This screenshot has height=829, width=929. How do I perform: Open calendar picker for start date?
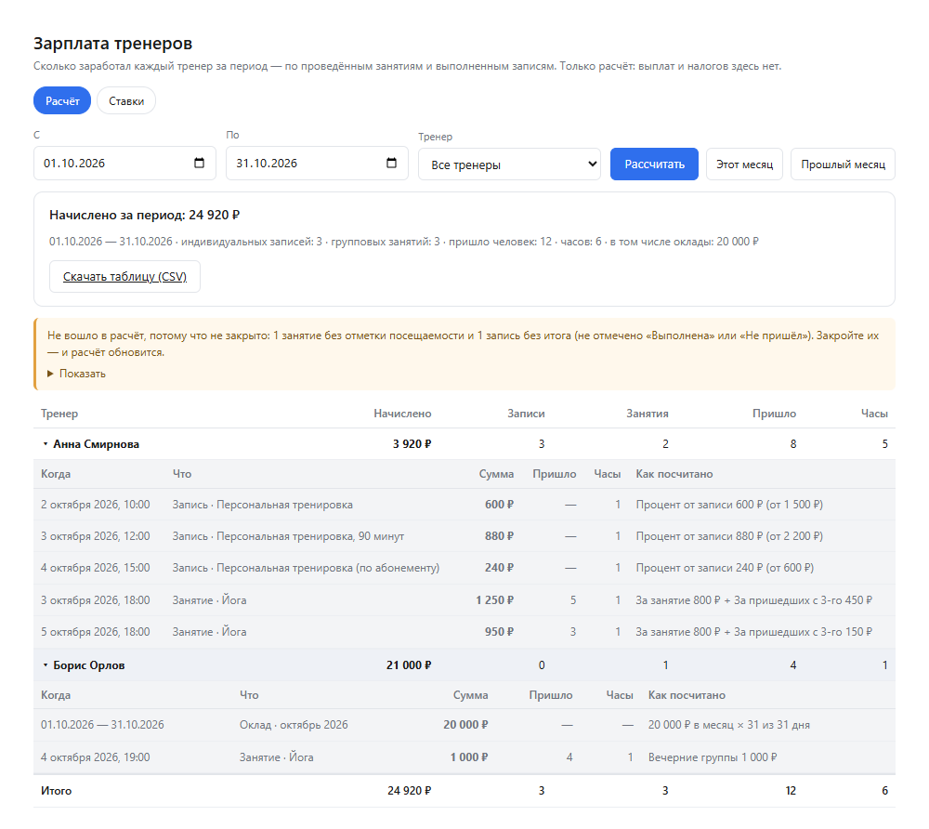tap(199, 163)
